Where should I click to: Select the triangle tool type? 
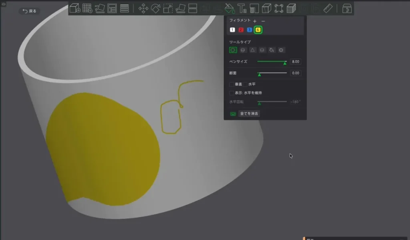click(252, 50)
